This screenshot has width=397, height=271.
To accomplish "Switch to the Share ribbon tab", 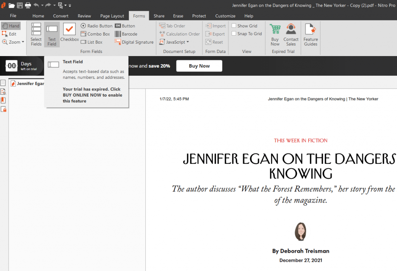I will [159, 16].
